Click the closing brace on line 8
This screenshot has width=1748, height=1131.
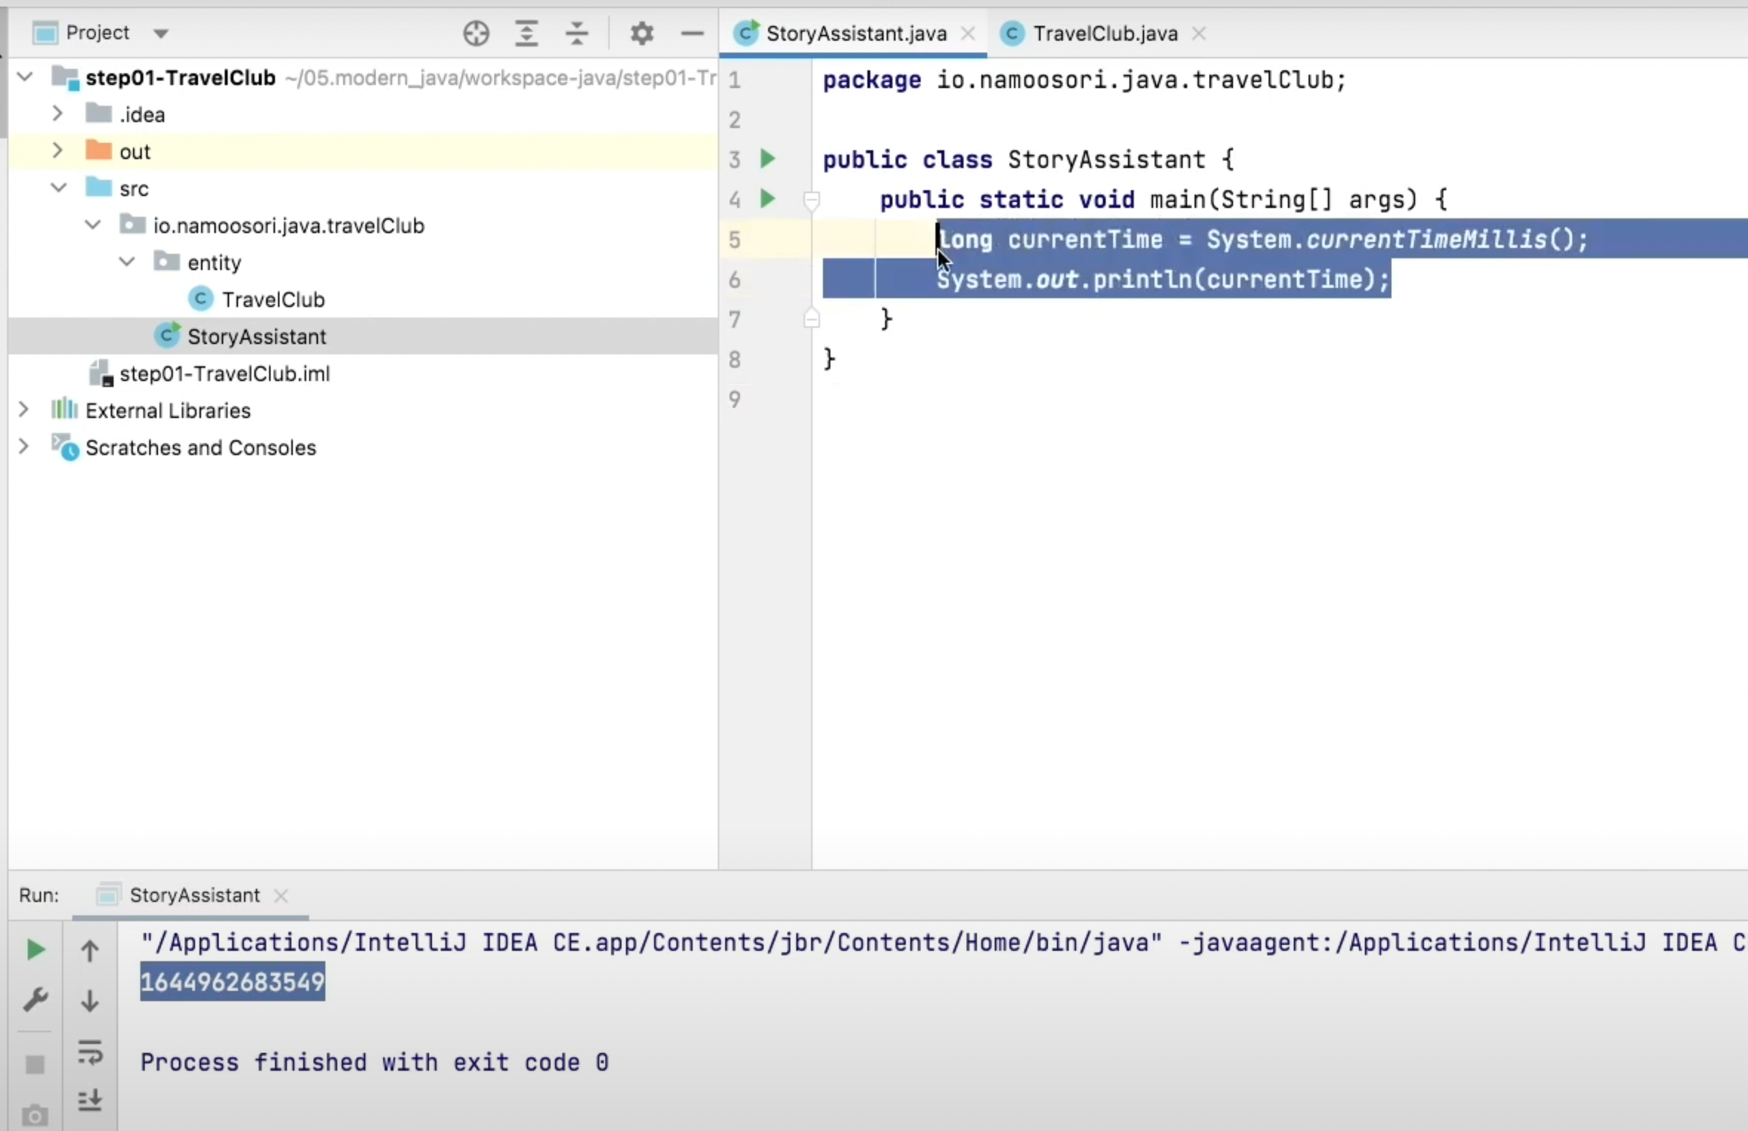click(829, 359)
